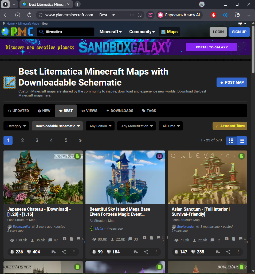The height and width of the screenshot is (274, 255).
Task: Favorite the Japanese Chateau map with heart
Action: tap(32, 252)
